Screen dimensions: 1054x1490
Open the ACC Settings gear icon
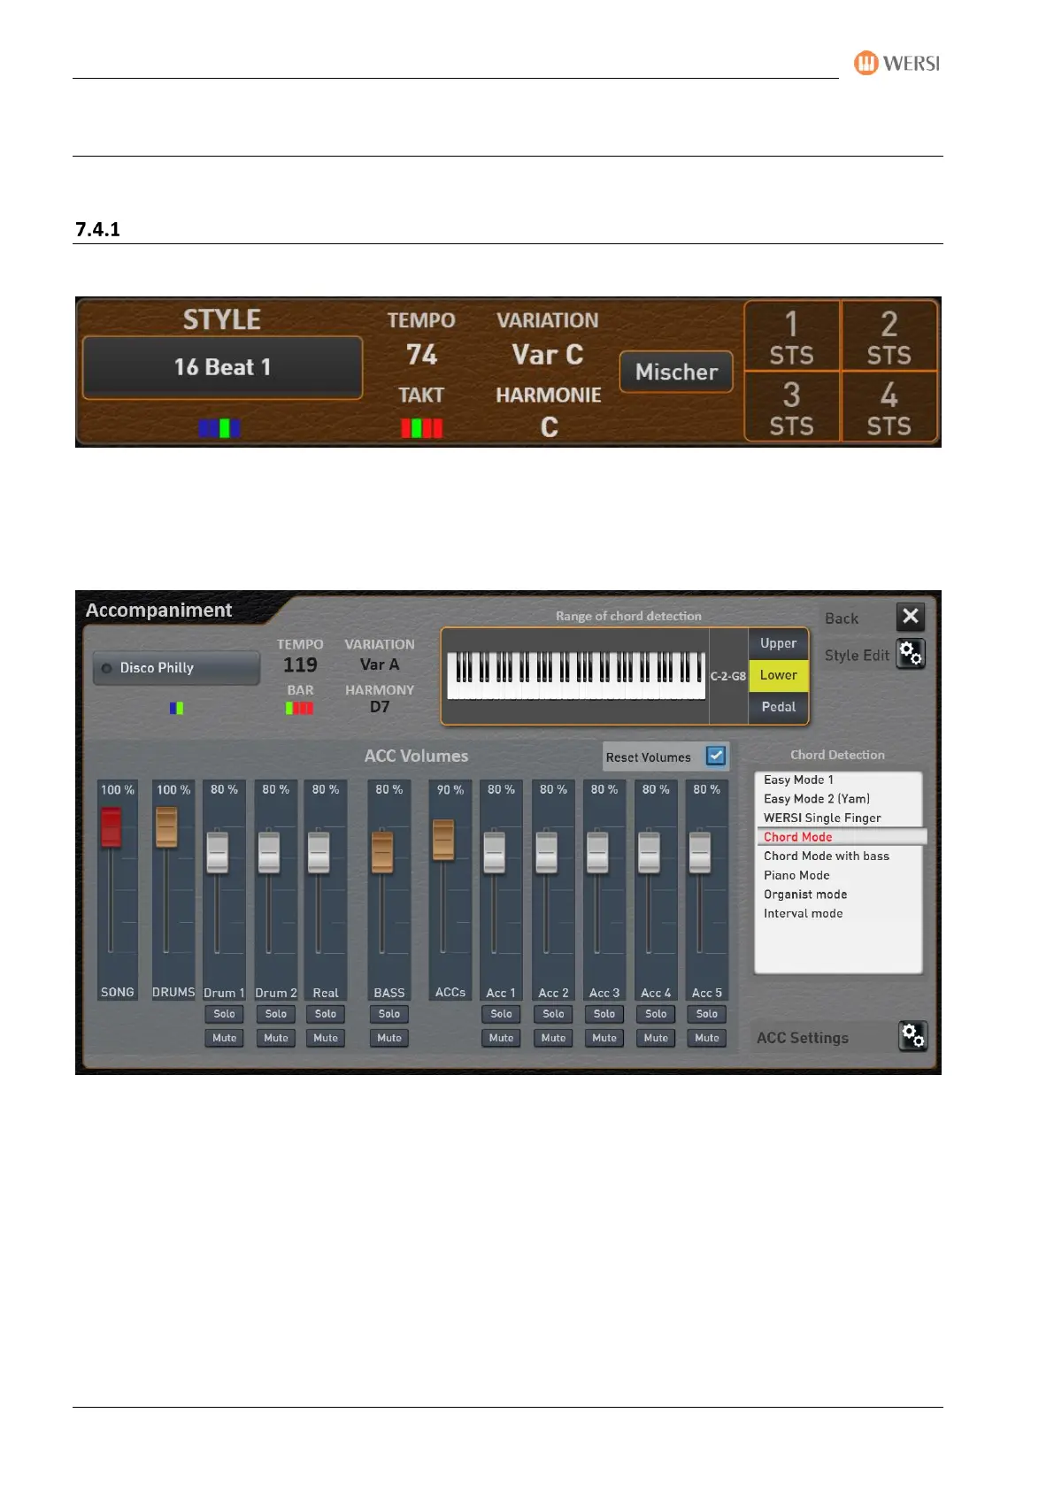pyautogui.click(x=912, y=1036)
